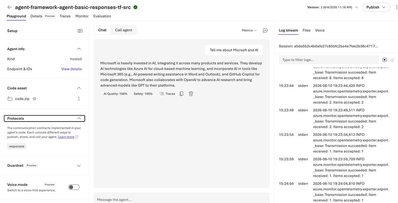
Task: Expand the Metrics dropdown
Action: [x=249, y=30]
